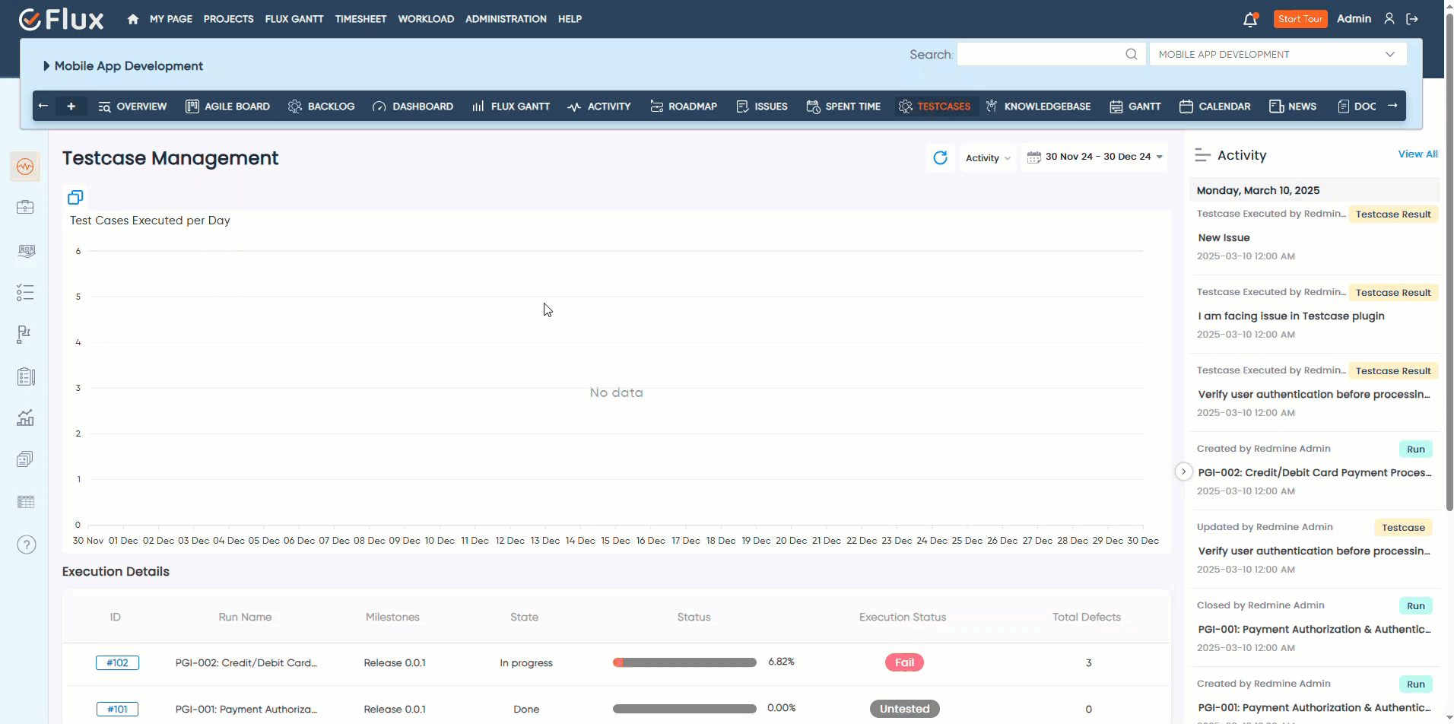Click the 0.00% progress bar for run #101

(684, 709)
